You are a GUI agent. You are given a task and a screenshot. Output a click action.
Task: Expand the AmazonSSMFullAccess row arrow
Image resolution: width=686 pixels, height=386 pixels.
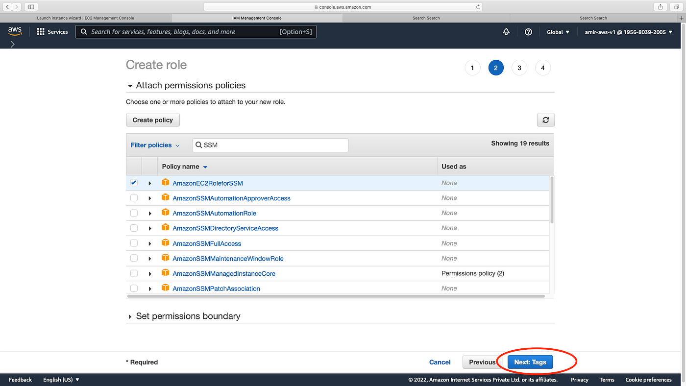pos(149,243)
